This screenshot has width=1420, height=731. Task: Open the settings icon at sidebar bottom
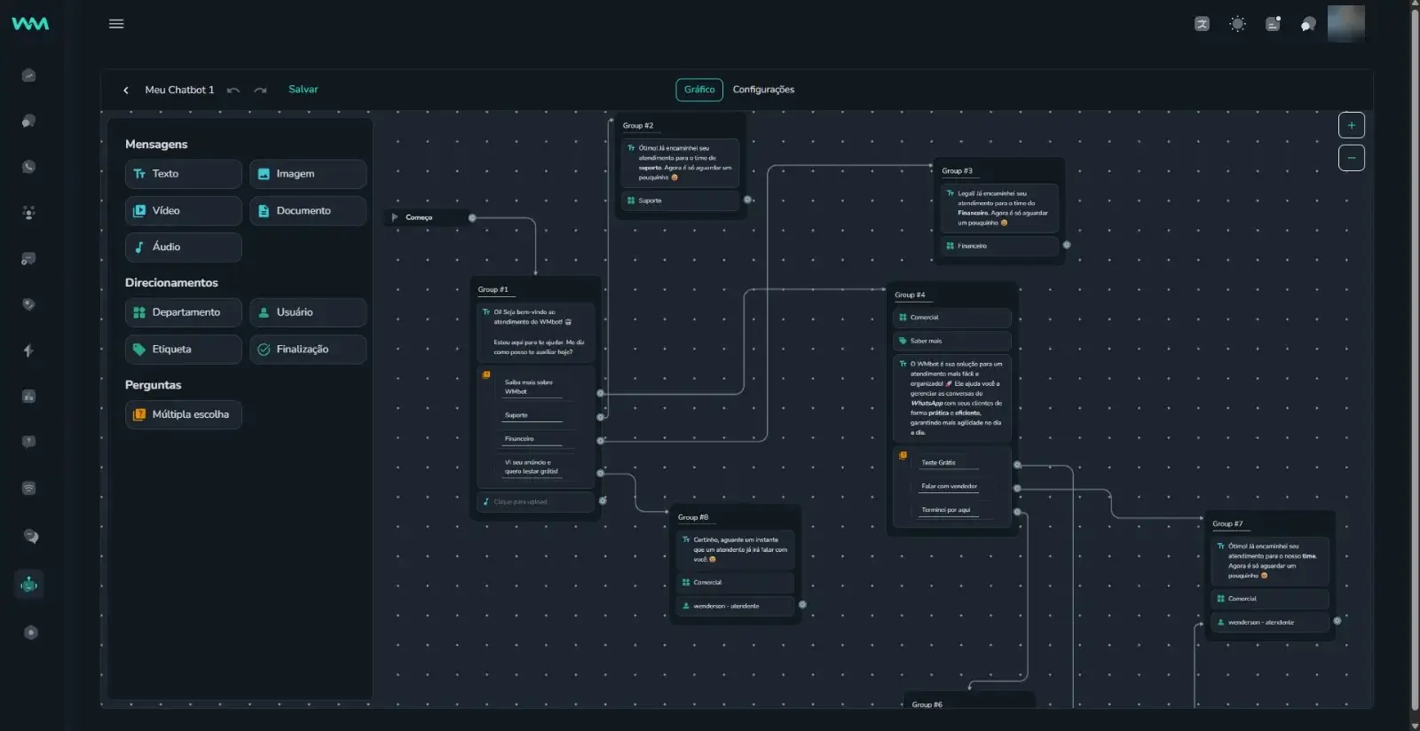click(x=30, y=633)
